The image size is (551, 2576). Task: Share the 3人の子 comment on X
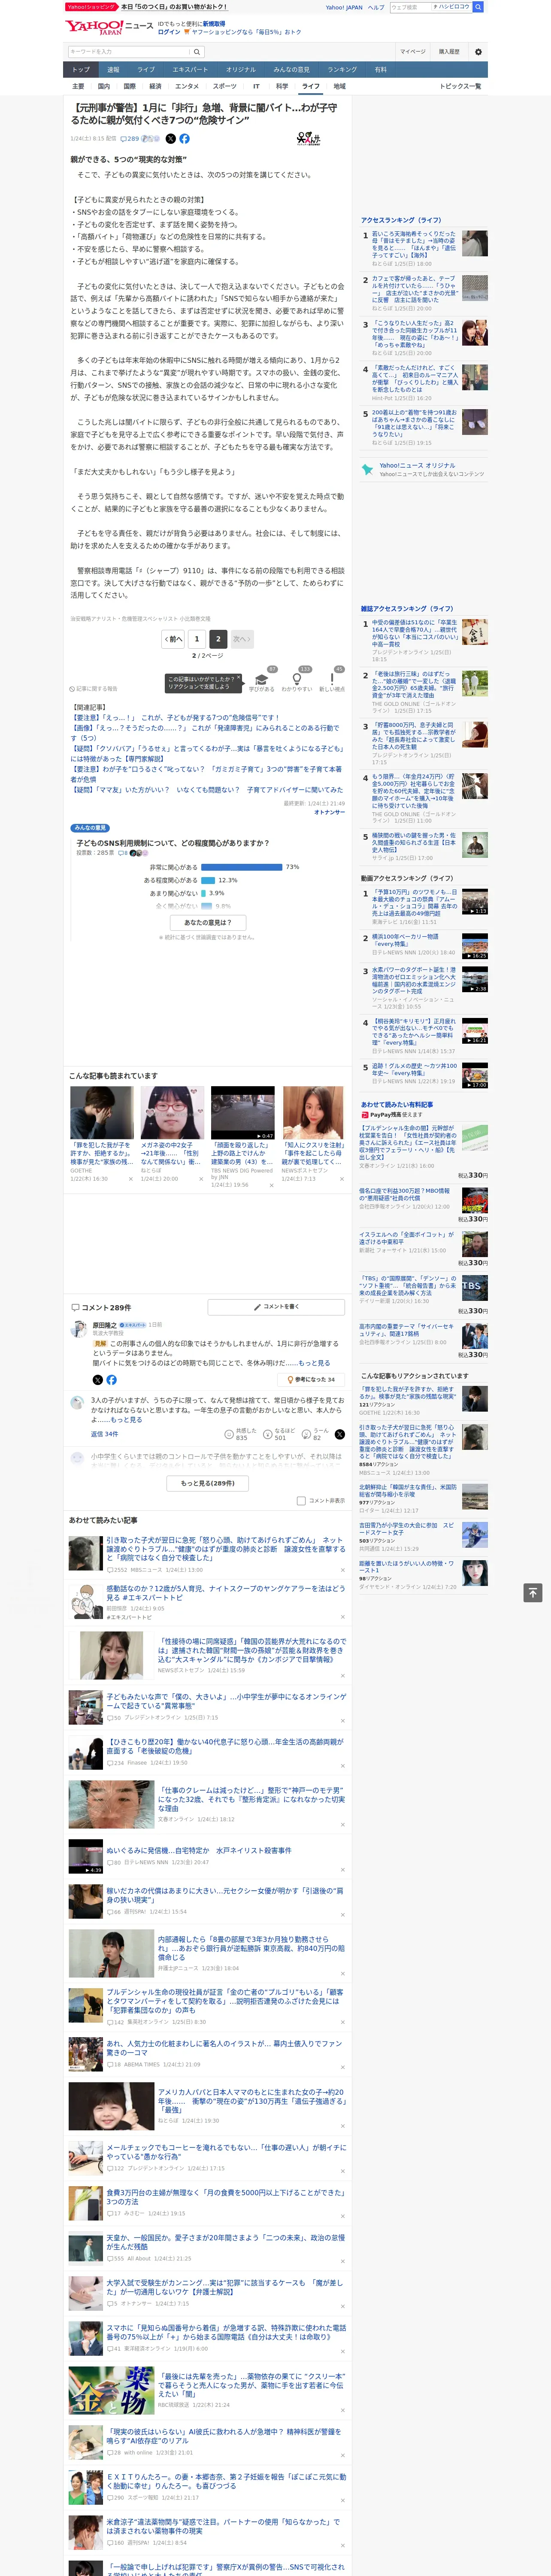pyautogui.click(x=340, y=1434)
